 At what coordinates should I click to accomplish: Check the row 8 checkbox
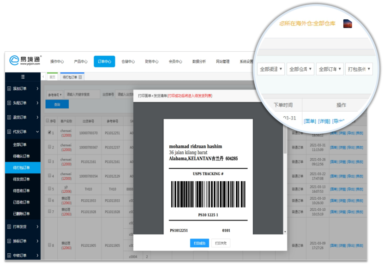pos(49,245)
